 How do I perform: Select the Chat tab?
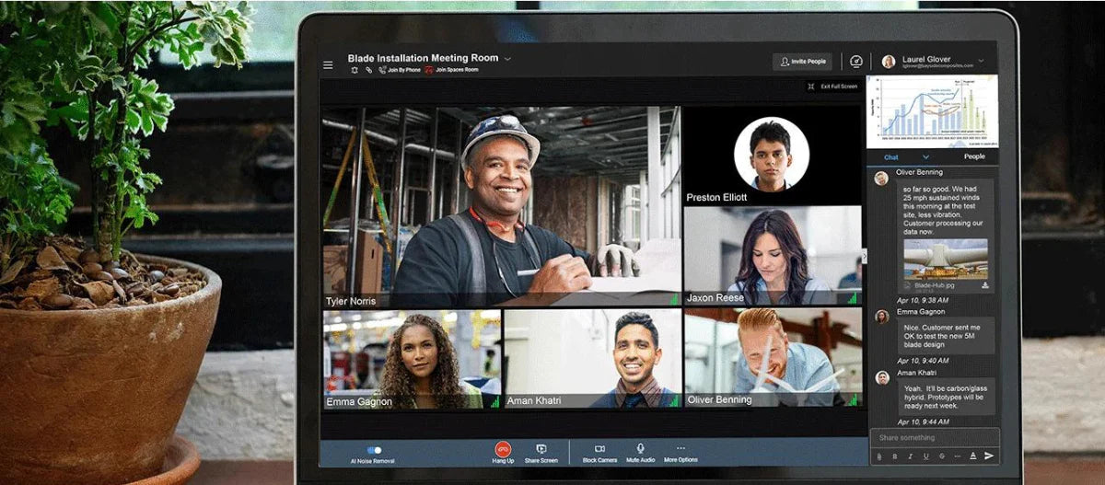891,157
